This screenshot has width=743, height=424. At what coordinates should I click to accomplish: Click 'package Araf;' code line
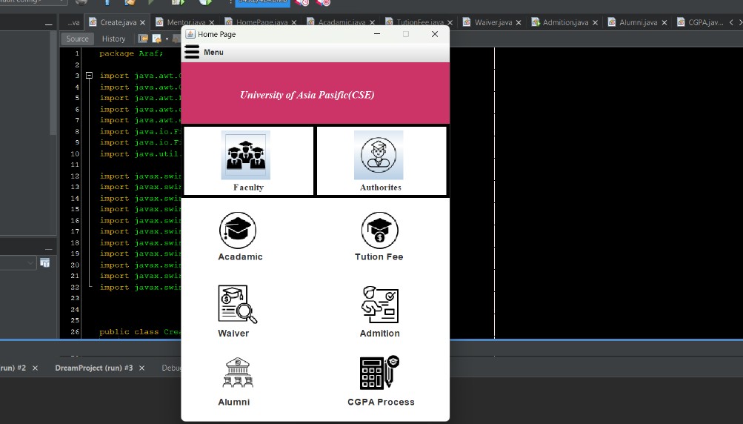131,53
